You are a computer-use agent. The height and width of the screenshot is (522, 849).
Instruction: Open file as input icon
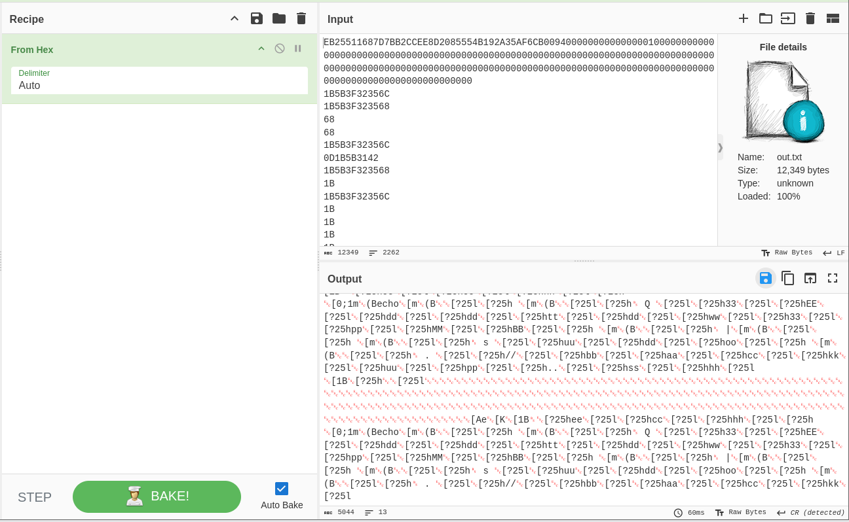(x=788, y=18)
